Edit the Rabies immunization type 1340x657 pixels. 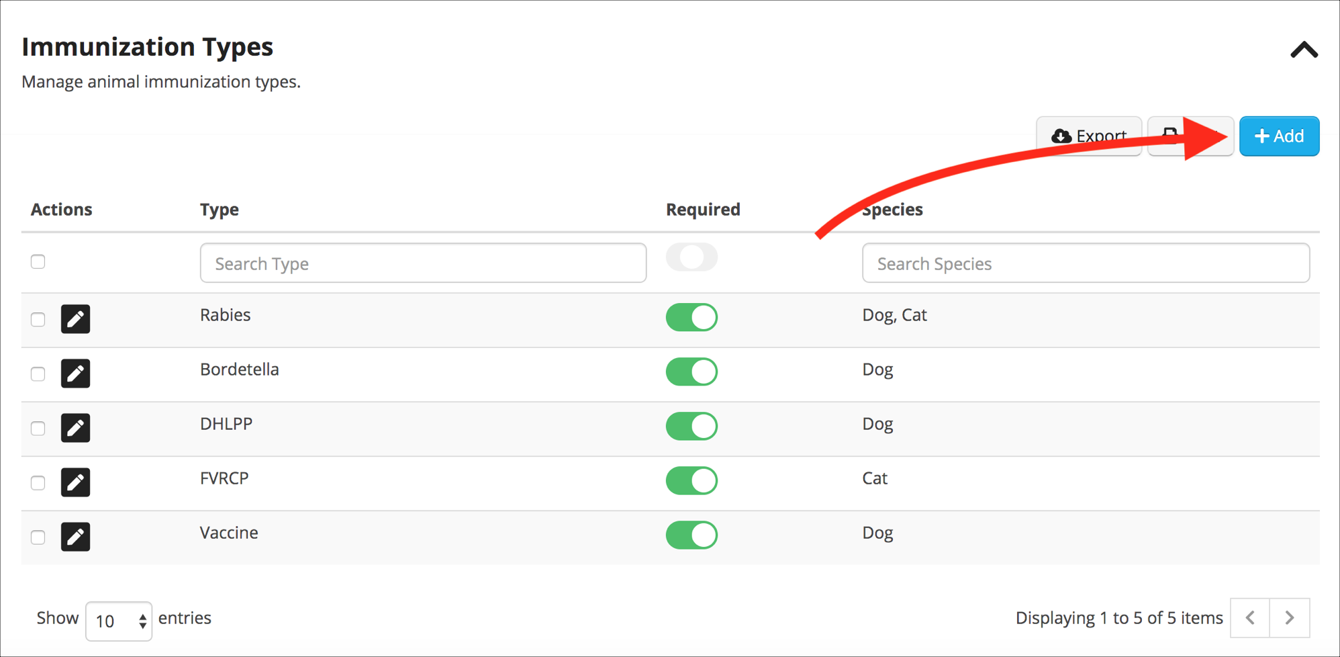75,318
